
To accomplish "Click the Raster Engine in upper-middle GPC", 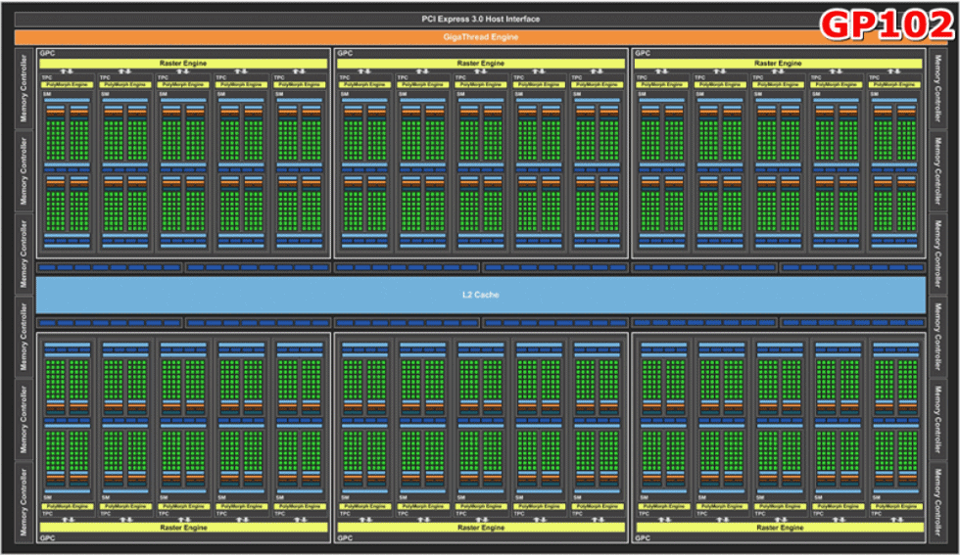I will pos(480,64).
